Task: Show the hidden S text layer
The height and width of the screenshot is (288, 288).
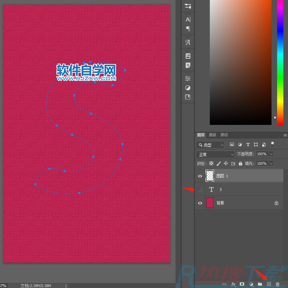Action: coord(200,189)
